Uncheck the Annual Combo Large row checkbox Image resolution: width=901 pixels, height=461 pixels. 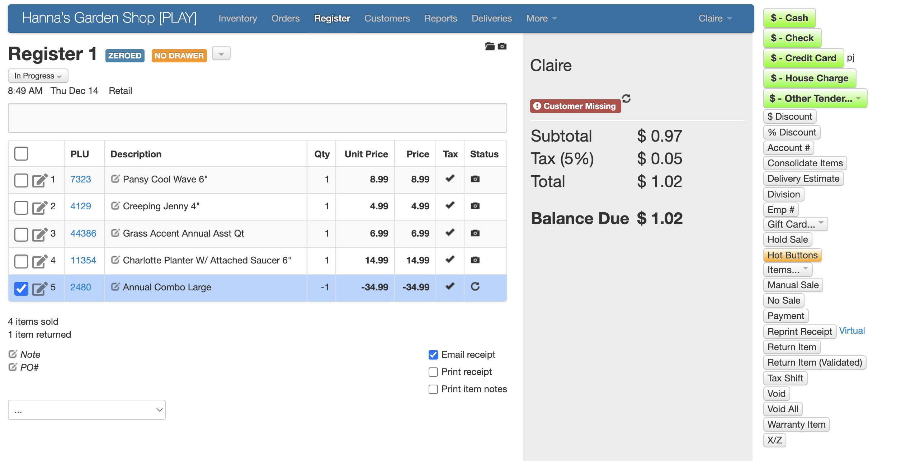pyautogui.click(x=21, y=288)
